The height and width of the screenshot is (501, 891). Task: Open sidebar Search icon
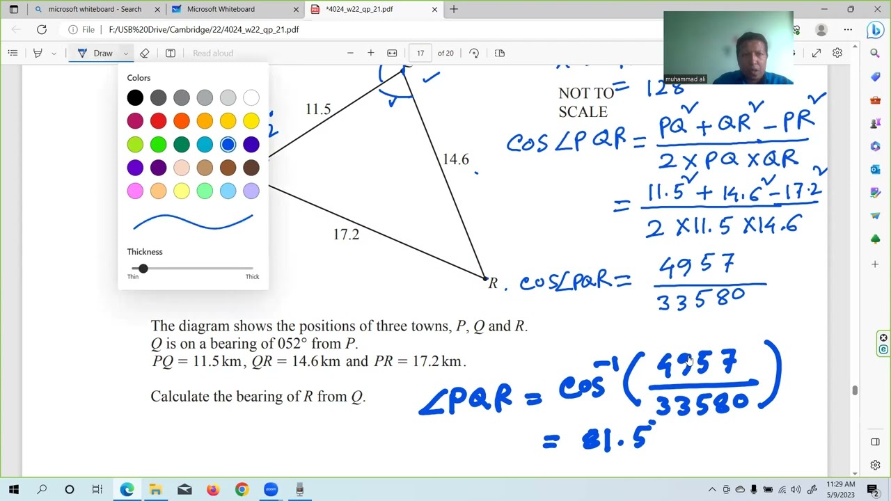(875, 53)
